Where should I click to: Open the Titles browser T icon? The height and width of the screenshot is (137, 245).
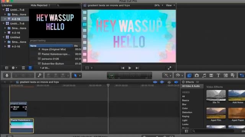coord(218,75)
